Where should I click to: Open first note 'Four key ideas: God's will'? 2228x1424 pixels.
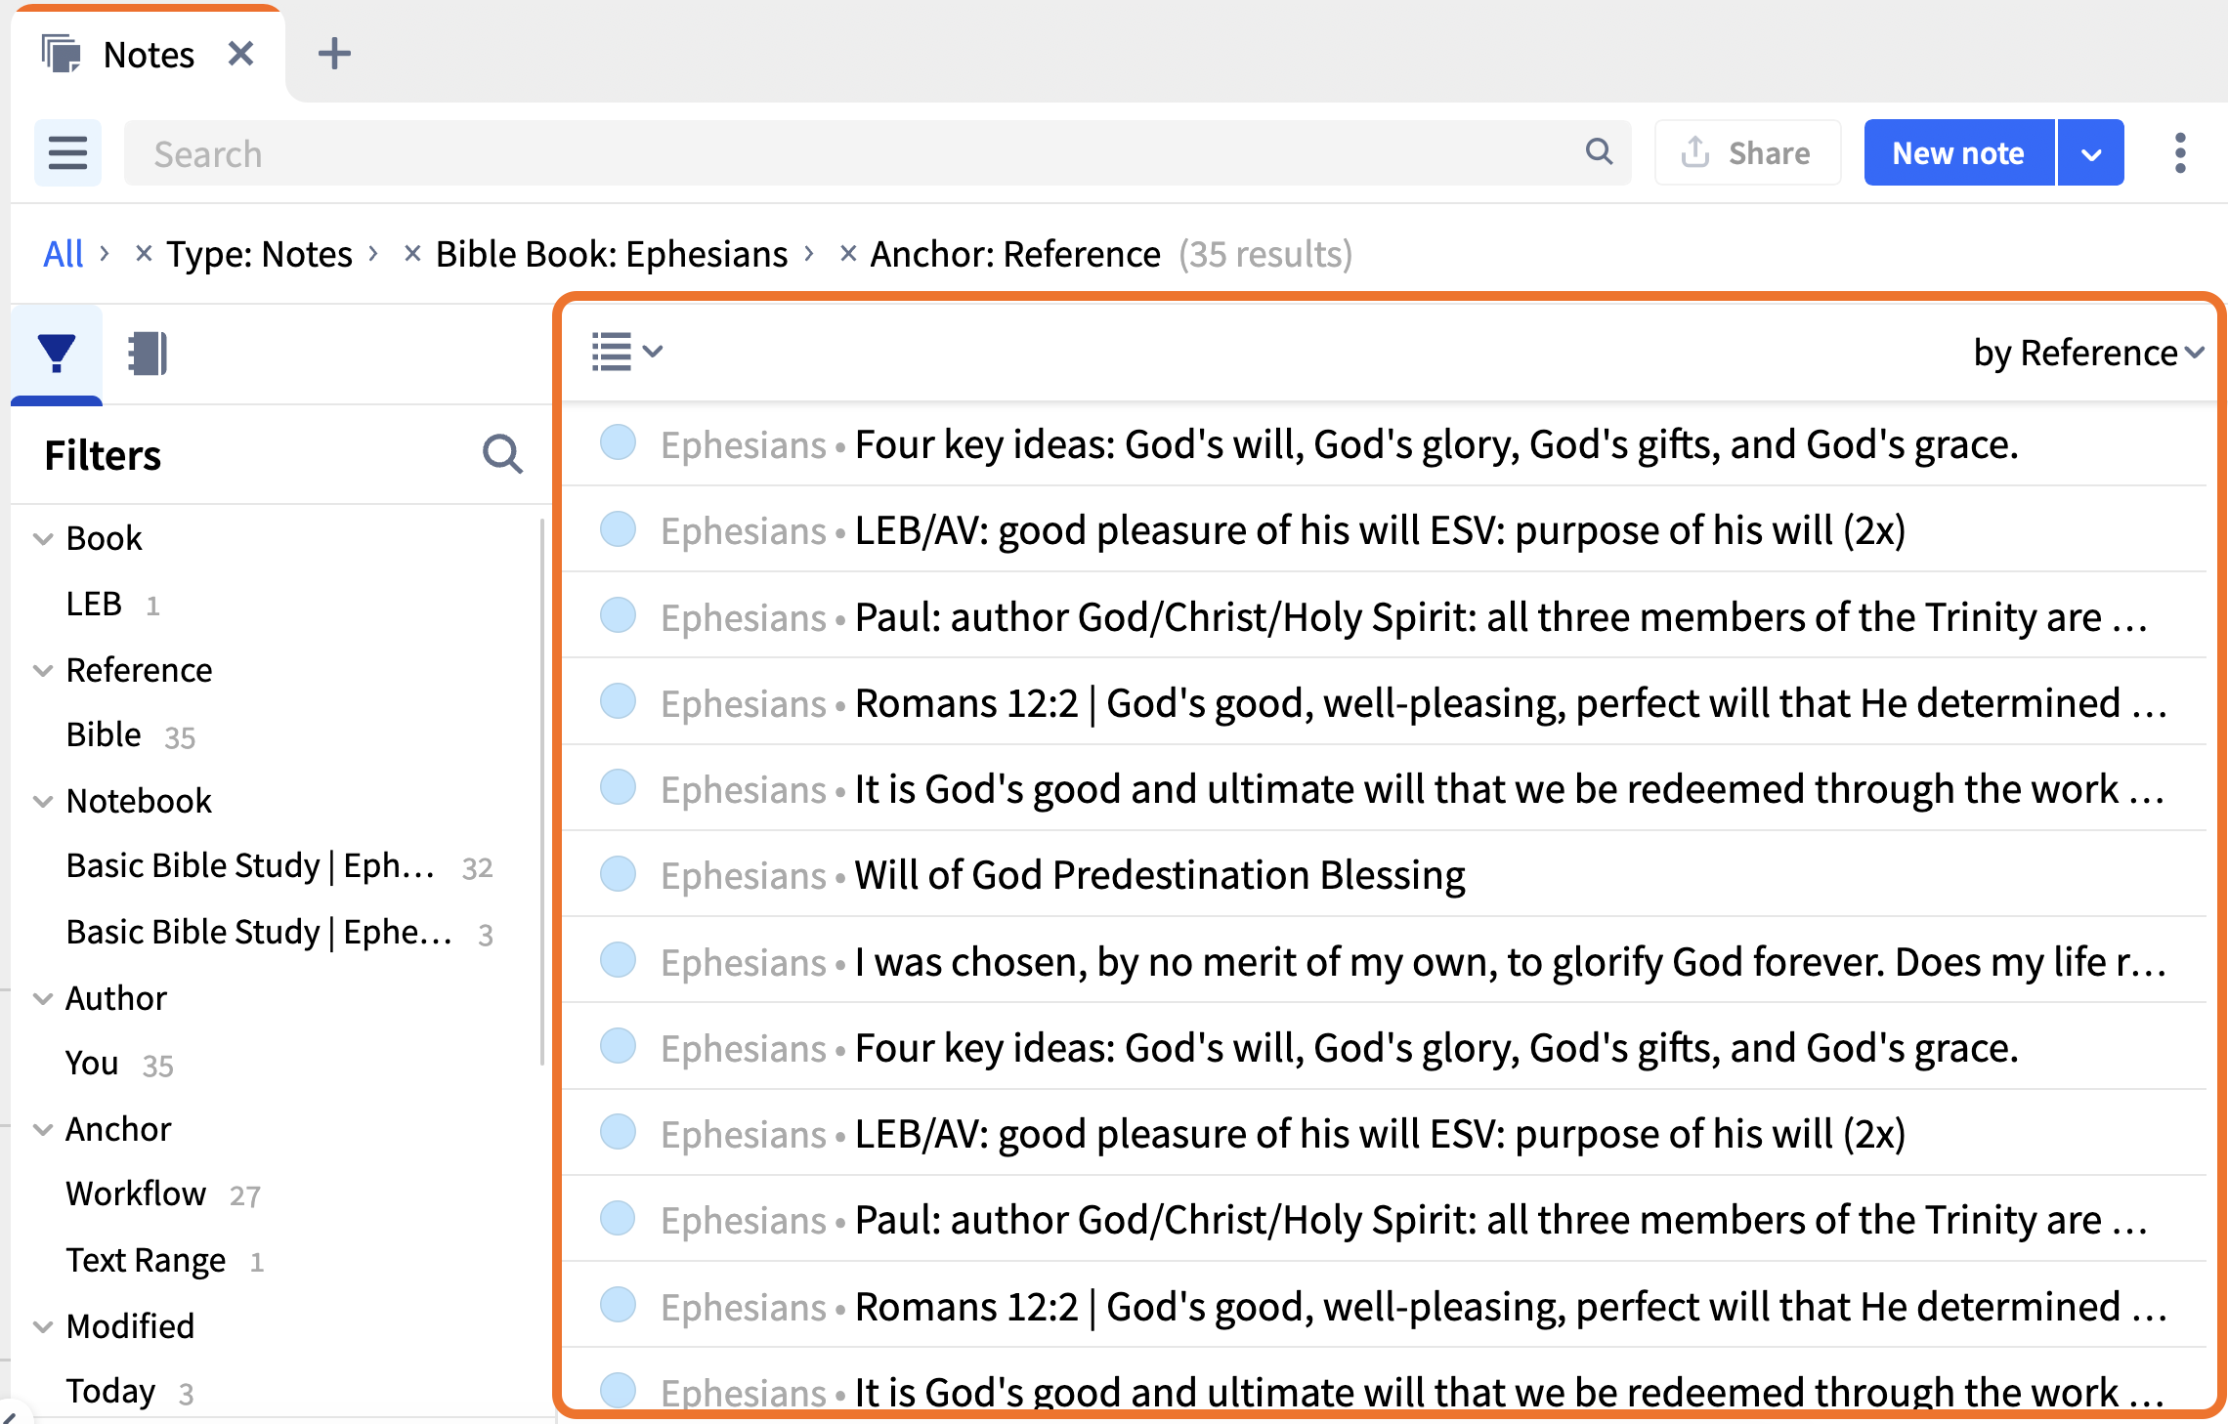(1436, 445)
